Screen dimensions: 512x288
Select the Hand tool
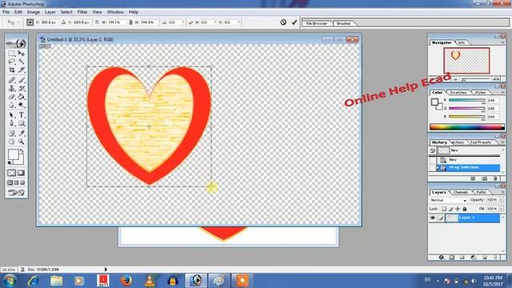click(12, 142)
